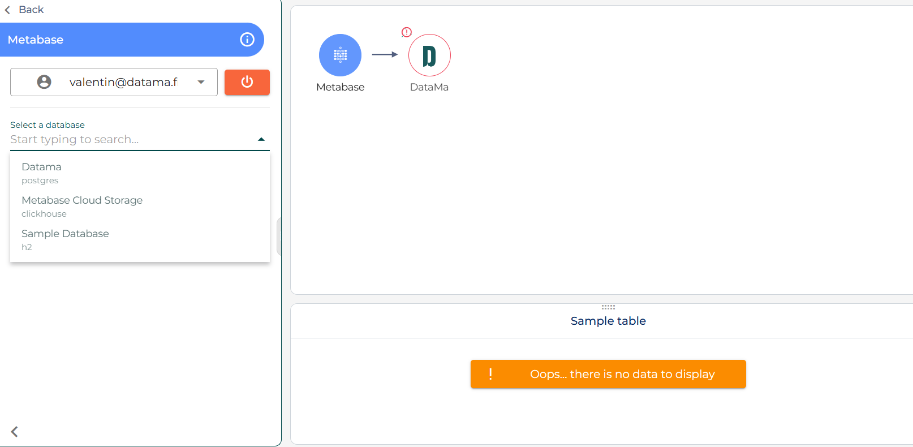The height and width of the screenshot is (447, 913).
Task: Click the Back link text
Action: 31,10
